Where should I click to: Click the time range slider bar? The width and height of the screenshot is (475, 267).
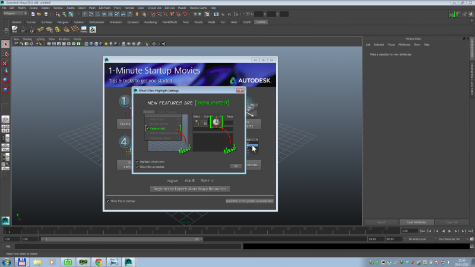point(119,239)
